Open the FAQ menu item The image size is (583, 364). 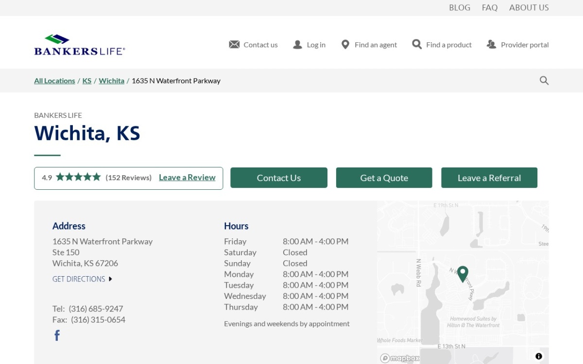[x=490, y=8]
